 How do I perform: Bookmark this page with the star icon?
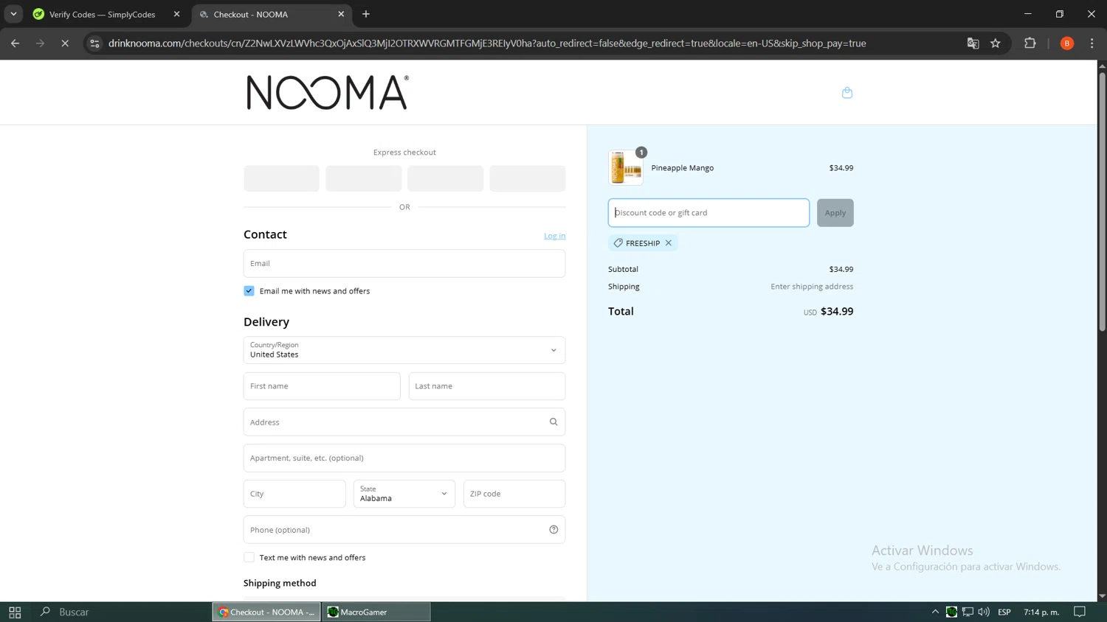pos(996,43)
